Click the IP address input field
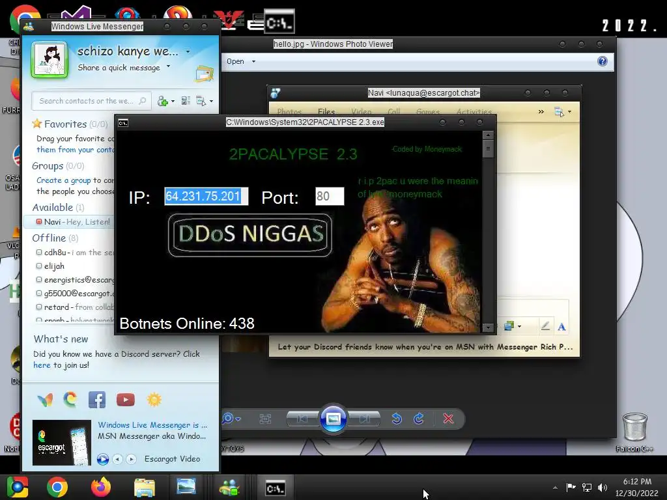 click(206, 196)
